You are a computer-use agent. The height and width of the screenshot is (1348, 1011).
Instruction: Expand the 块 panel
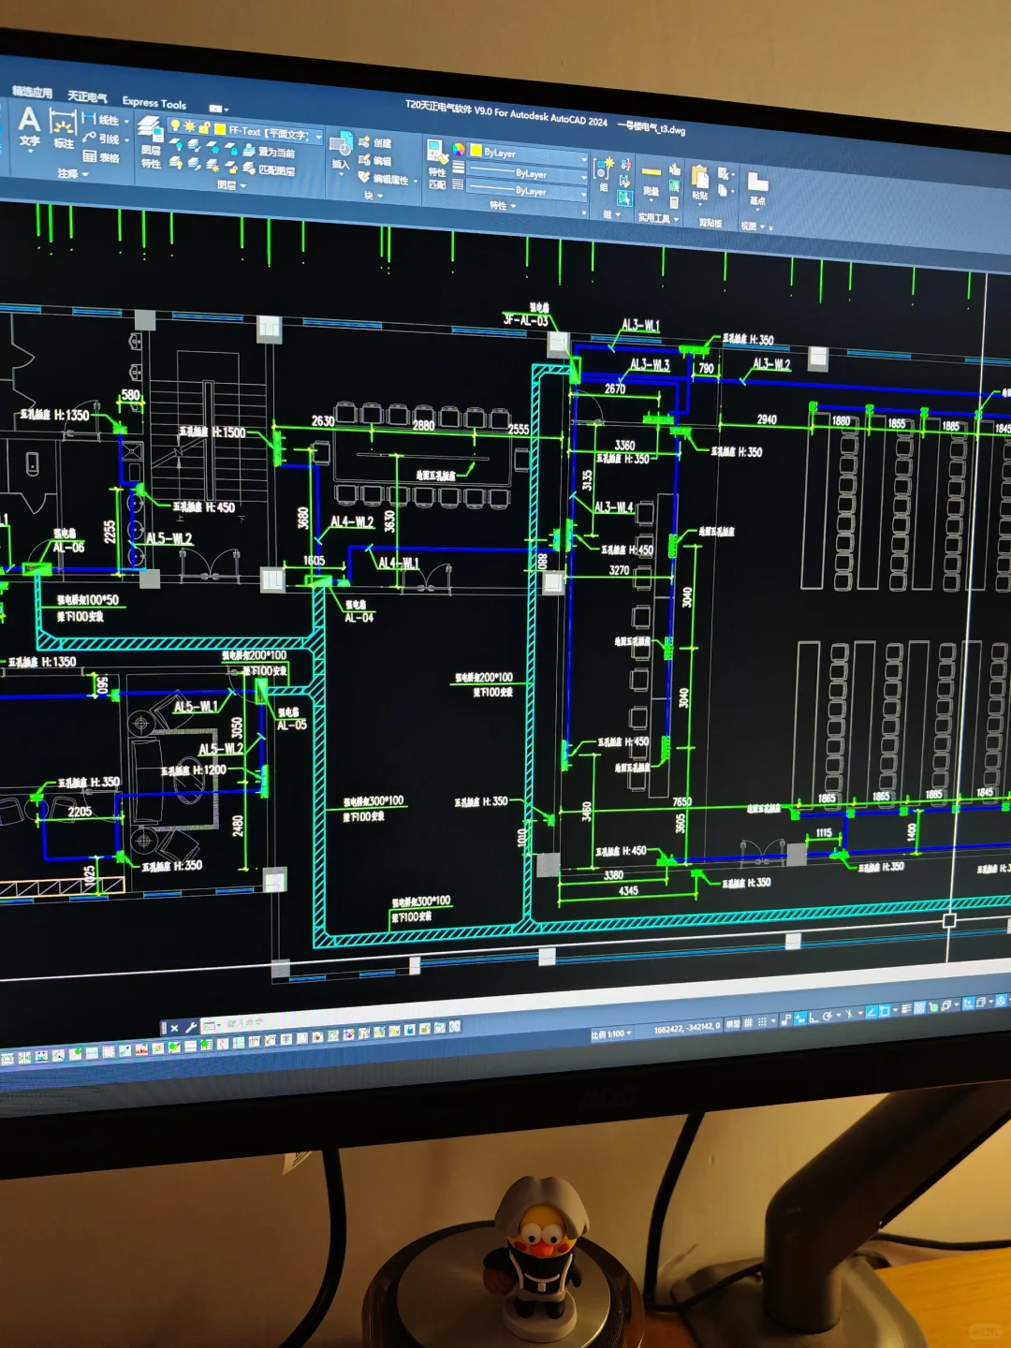coord(373,196)
